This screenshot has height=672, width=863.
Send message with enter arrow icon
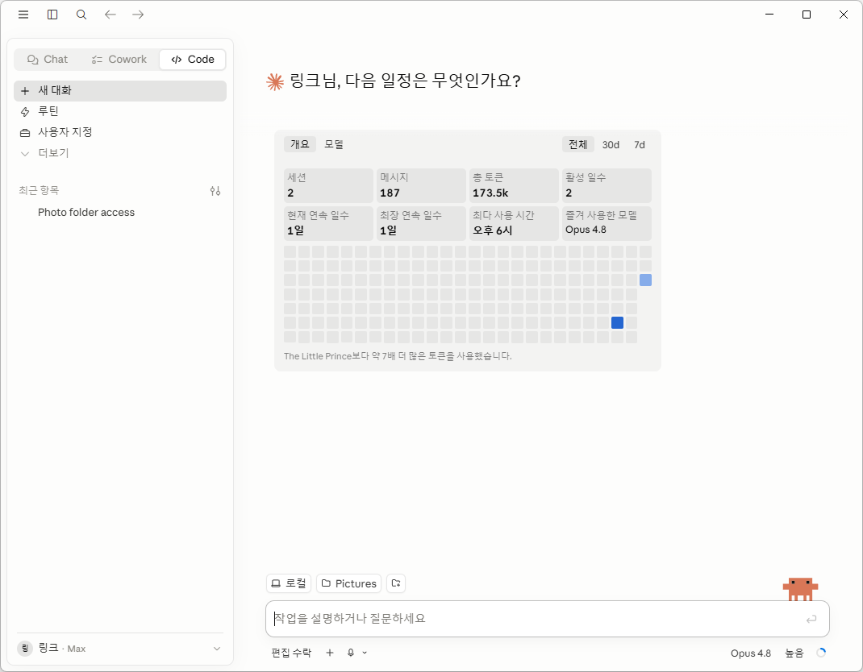pos(811,619)
